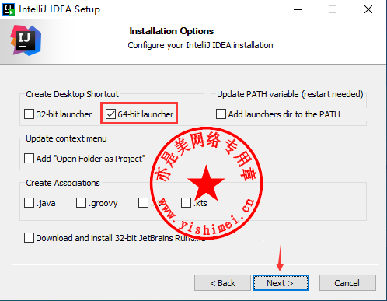Screen dimensions: 387x301
Task: Click the Installation Options heading
Action: [172, 31]
